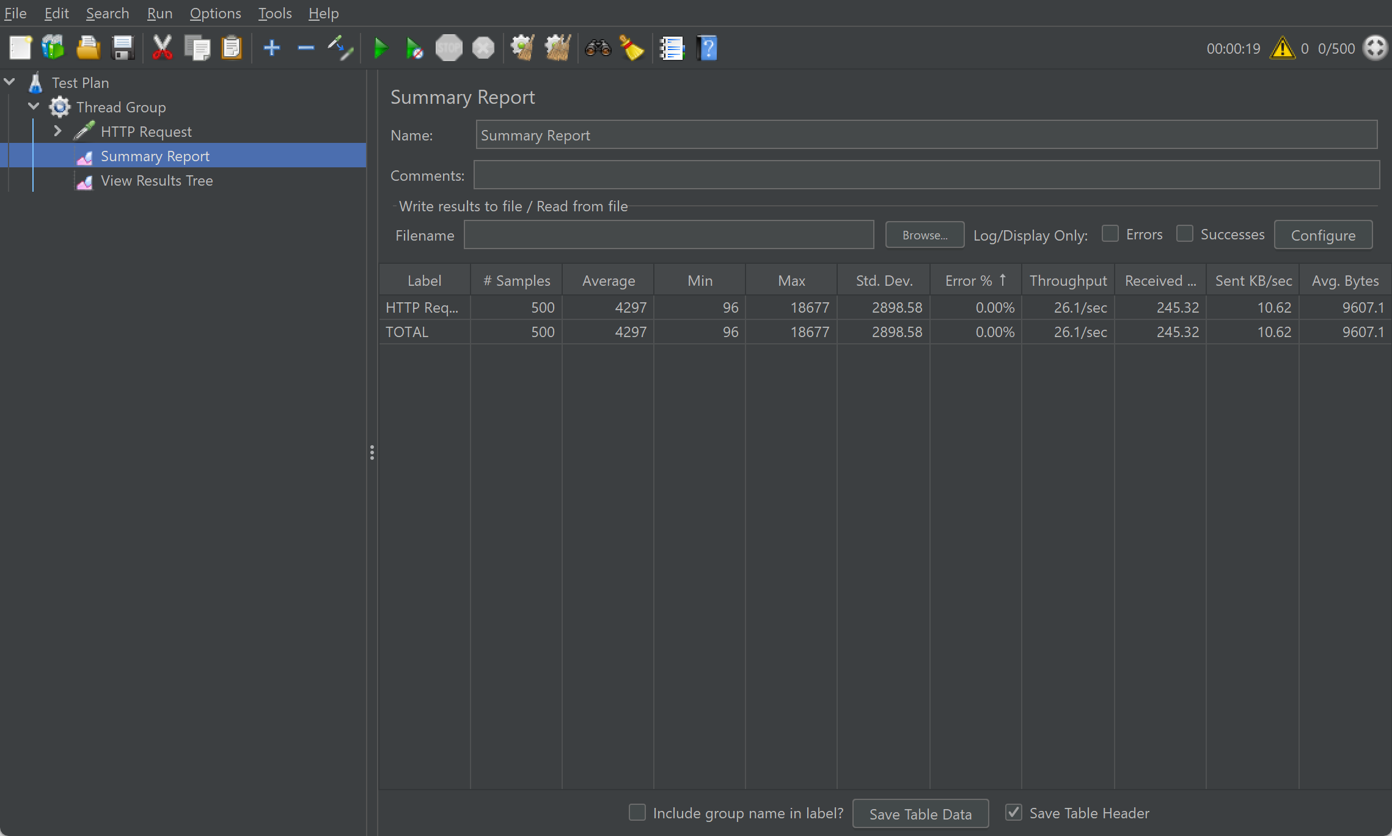Open the Run menu

pos(159,13)
